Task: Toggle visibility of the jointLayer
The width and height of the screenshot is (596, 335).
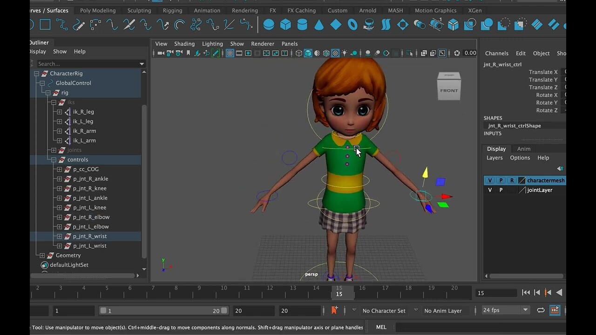Action: pyautogui.click(x=489, y=190)
